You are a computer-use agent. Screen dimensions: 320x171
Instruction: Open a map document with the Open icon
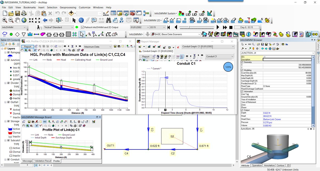11,13
